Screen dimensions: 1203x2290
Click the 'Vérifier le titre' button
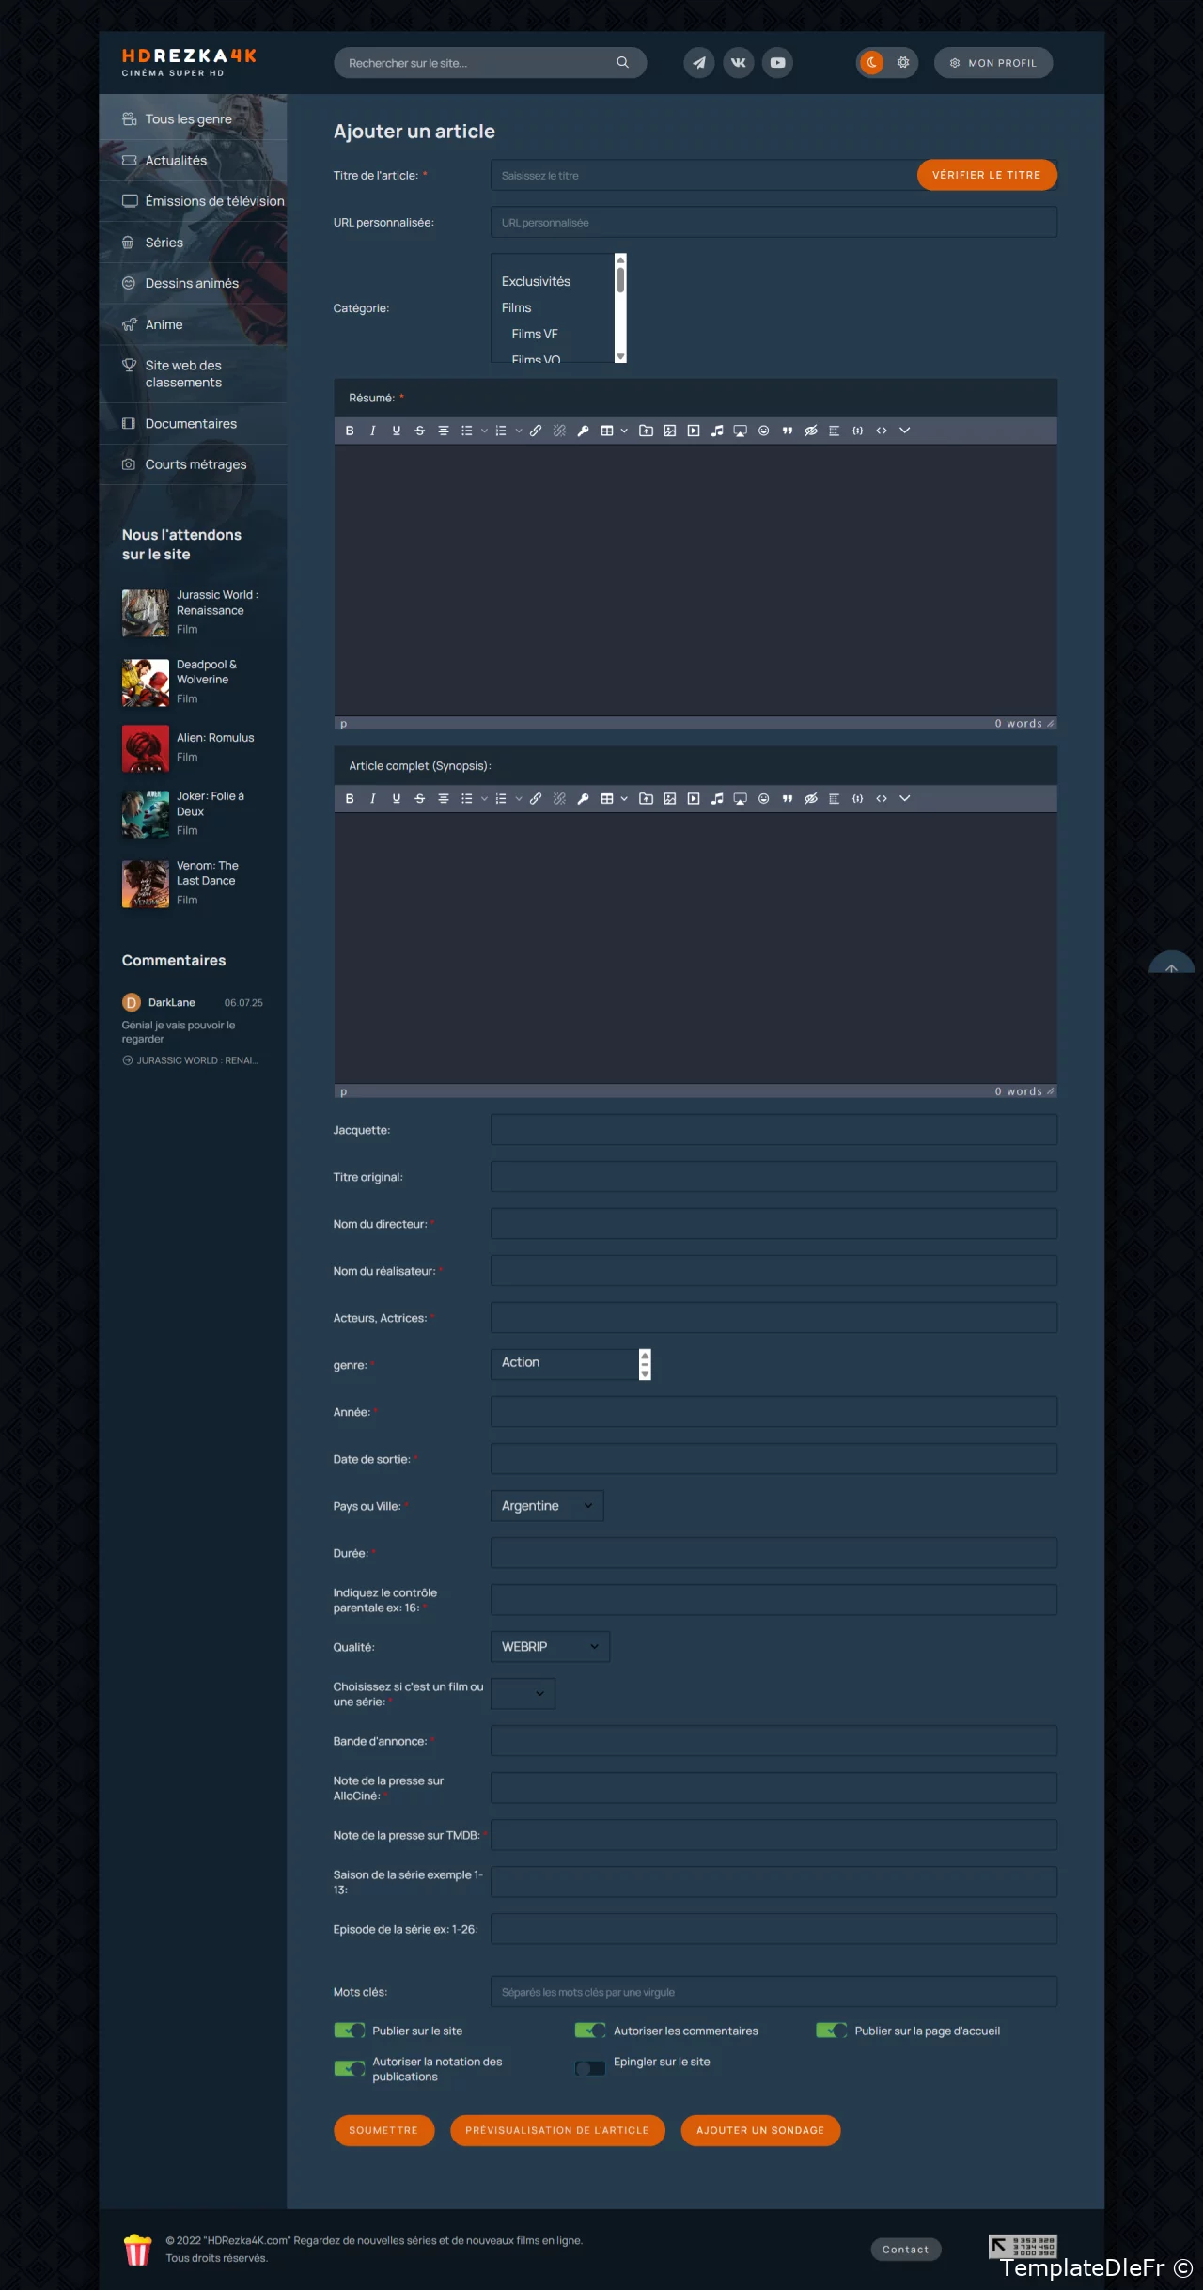point(986,176)
